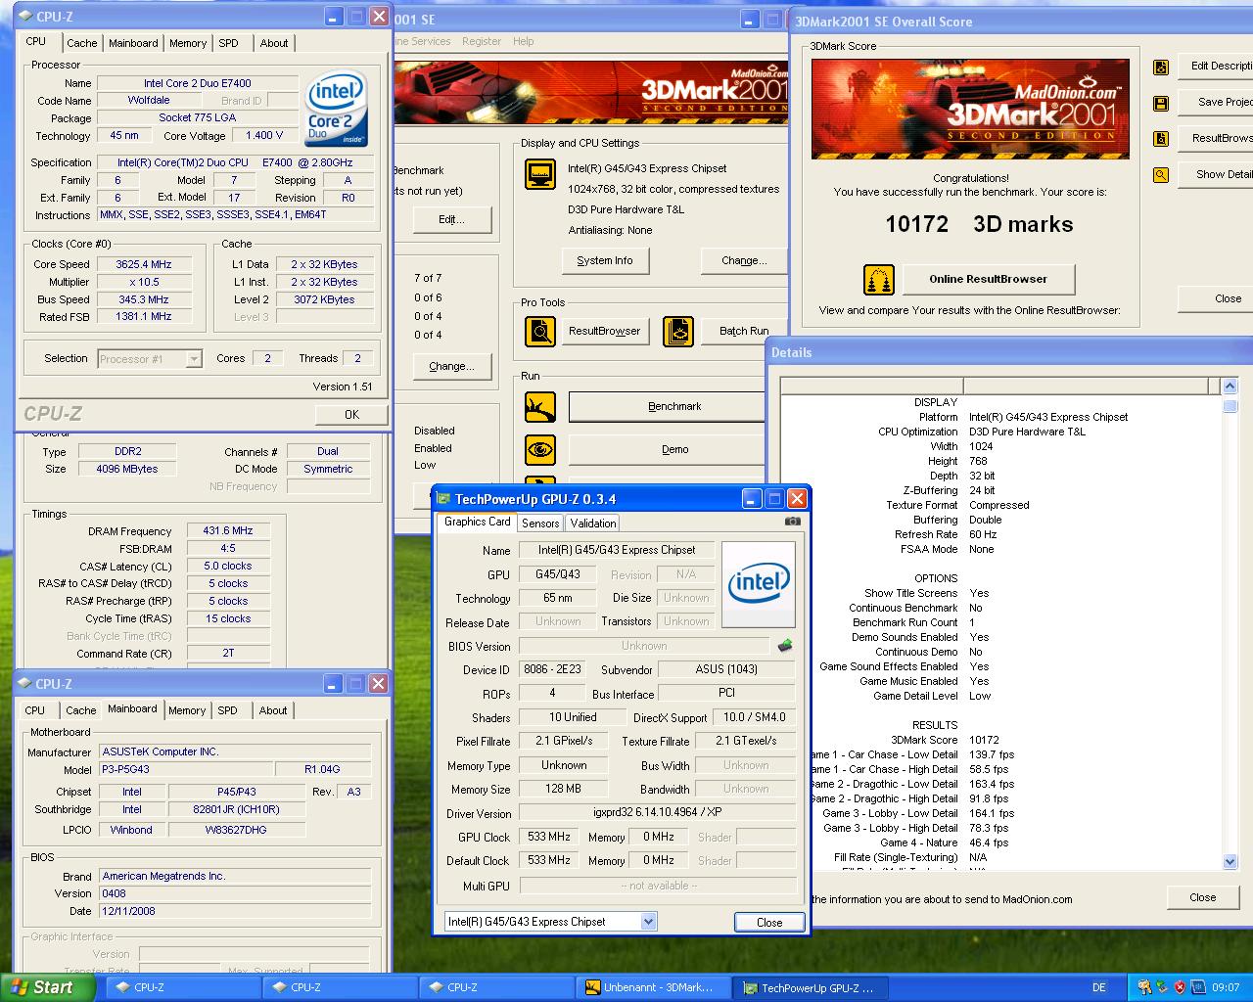The width and height of the screenshot is (1253, 1002).
Task: Click the GPU-Z Name field
Action: (x=617, y=551)
